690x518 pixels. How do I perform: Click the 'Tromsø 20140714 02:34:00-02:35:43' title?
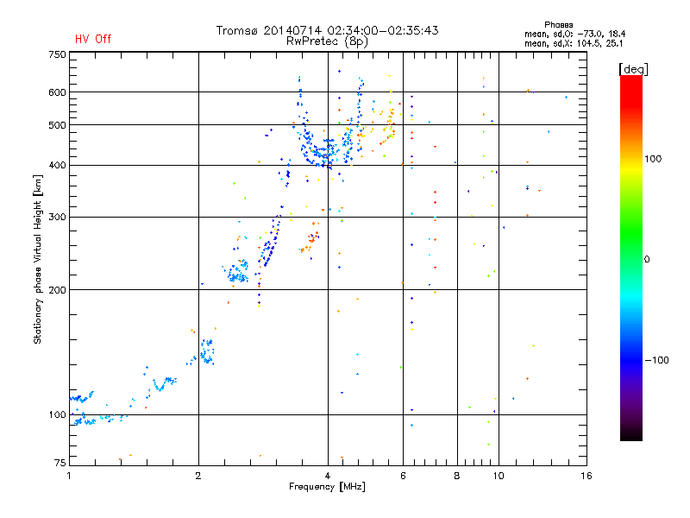point(327,30)
